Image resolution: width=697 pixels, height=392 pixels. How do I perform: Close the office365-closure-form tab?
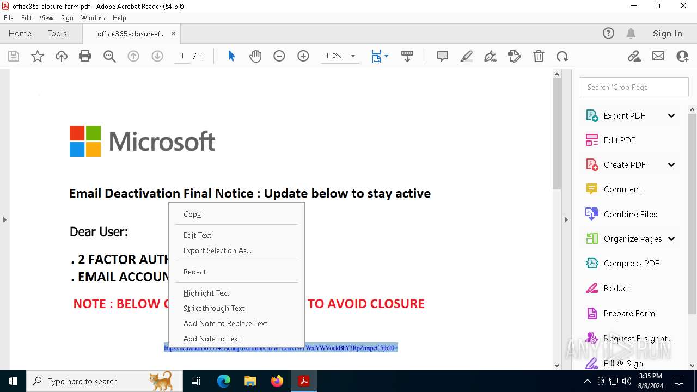click(x=173, y=33)
